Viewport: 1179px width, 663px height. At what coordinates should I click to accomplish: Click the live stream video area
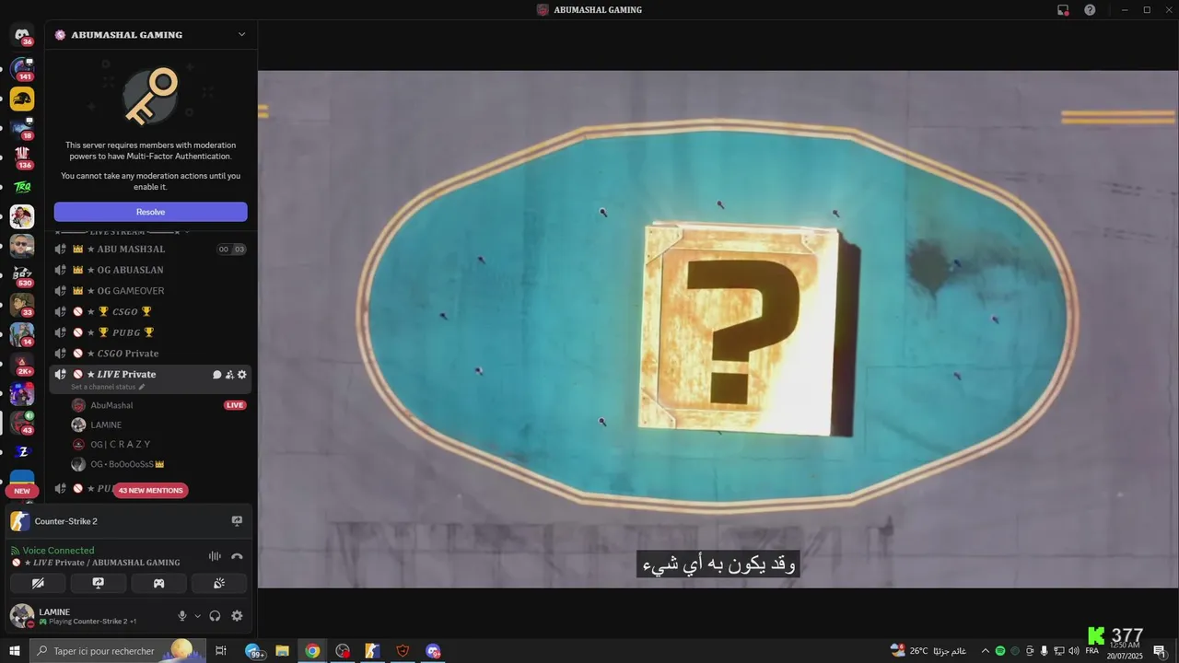(x=718, y=329)
